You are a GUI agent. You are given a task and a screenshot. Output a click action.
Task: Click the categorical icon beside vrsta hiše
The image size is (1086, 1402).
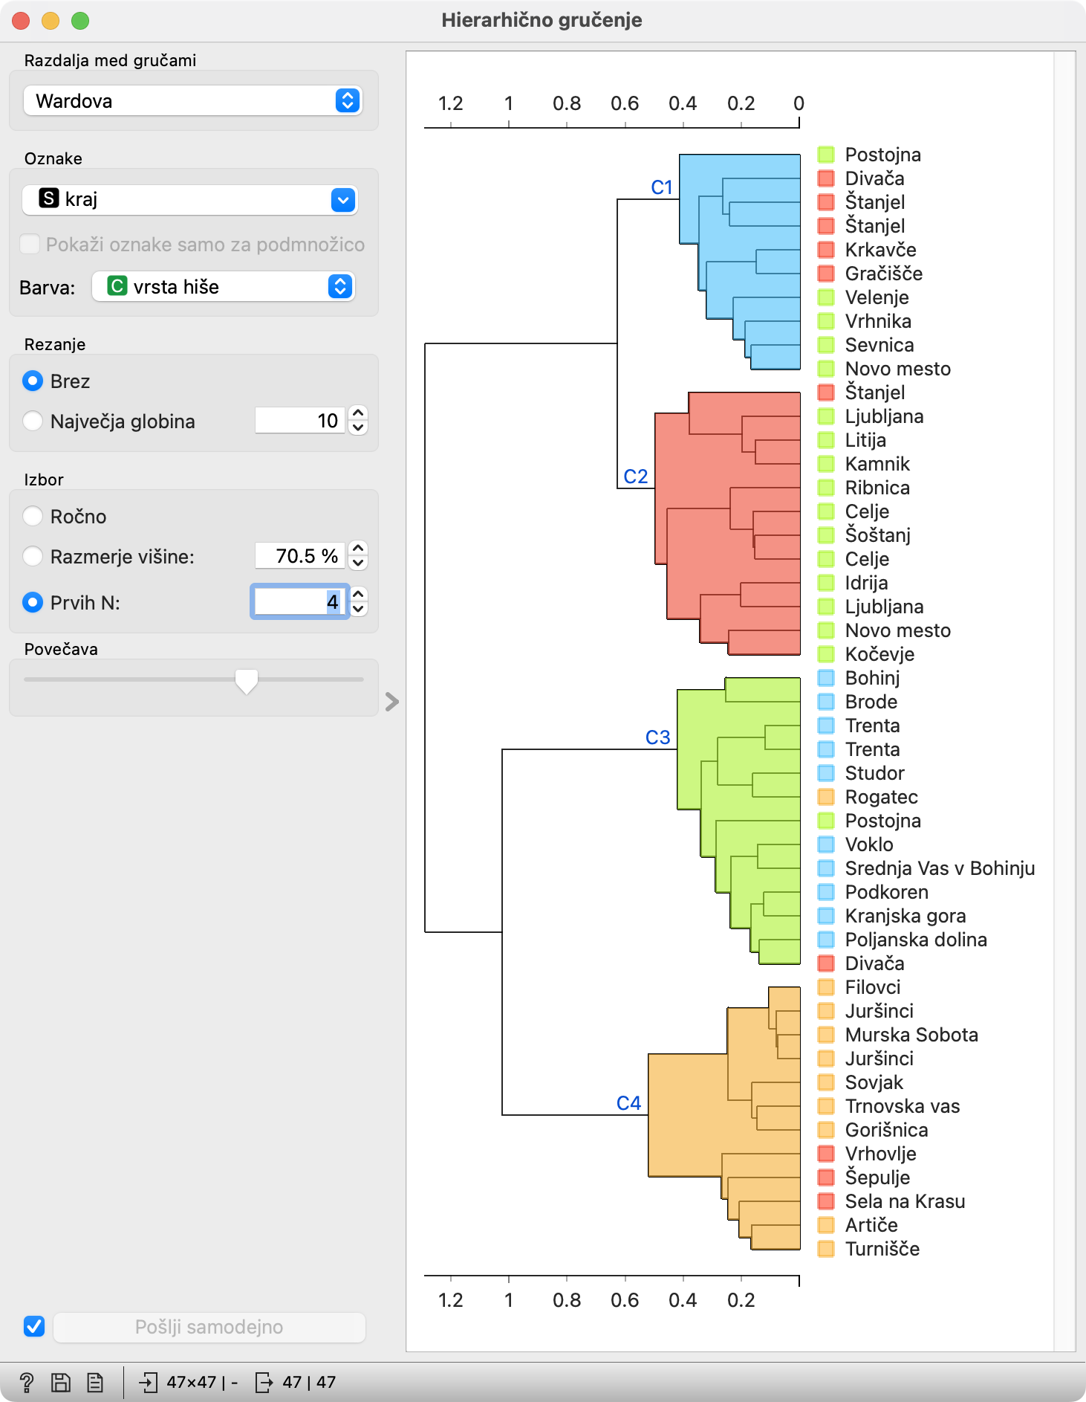click(117, 286)
